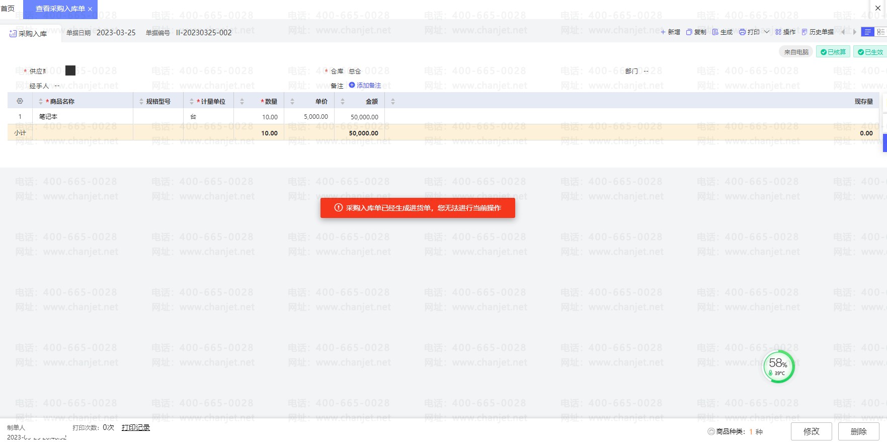This screenshot has height=442, width=887.
Task: Expand the 打印 dropdown arrow
Action: click(x=767, y=32)
